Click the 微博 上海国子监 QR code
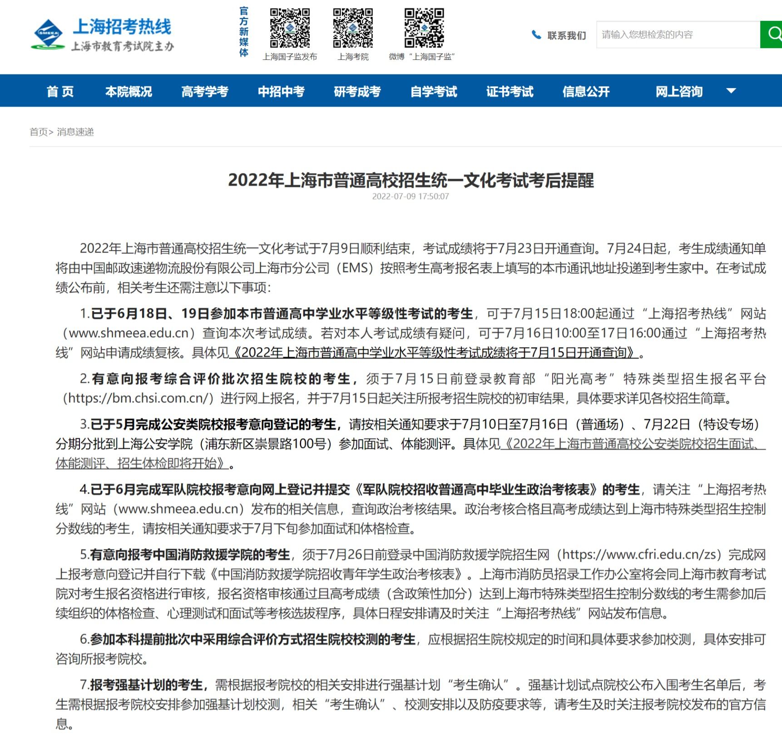This screenshot has width=782, height=736. click(424, 28)
